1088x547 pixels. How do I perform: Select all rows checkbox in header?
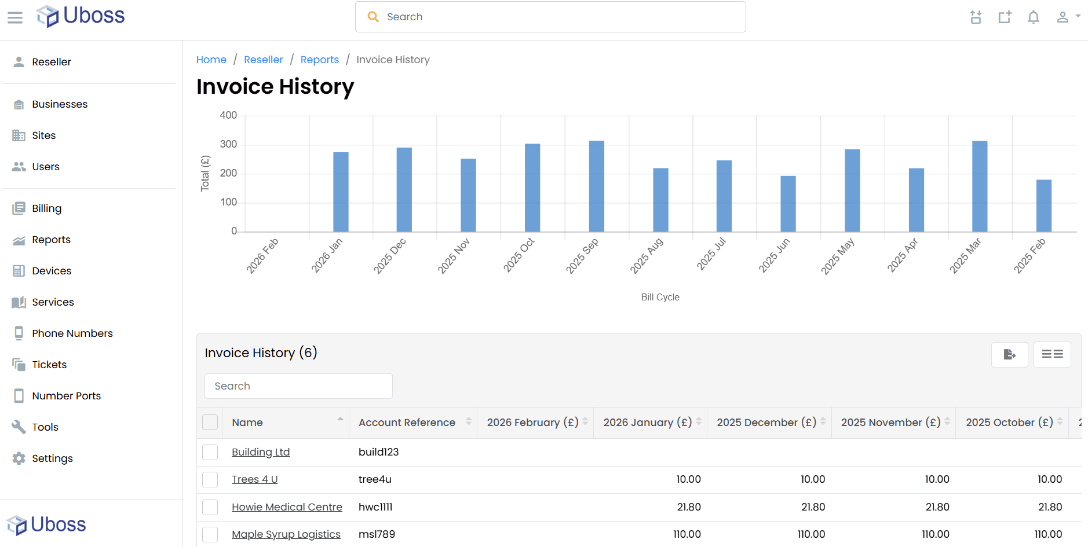(x=210, y=423)
